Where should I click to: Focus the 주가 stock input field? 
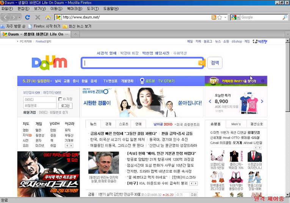[x=182, y=195]
